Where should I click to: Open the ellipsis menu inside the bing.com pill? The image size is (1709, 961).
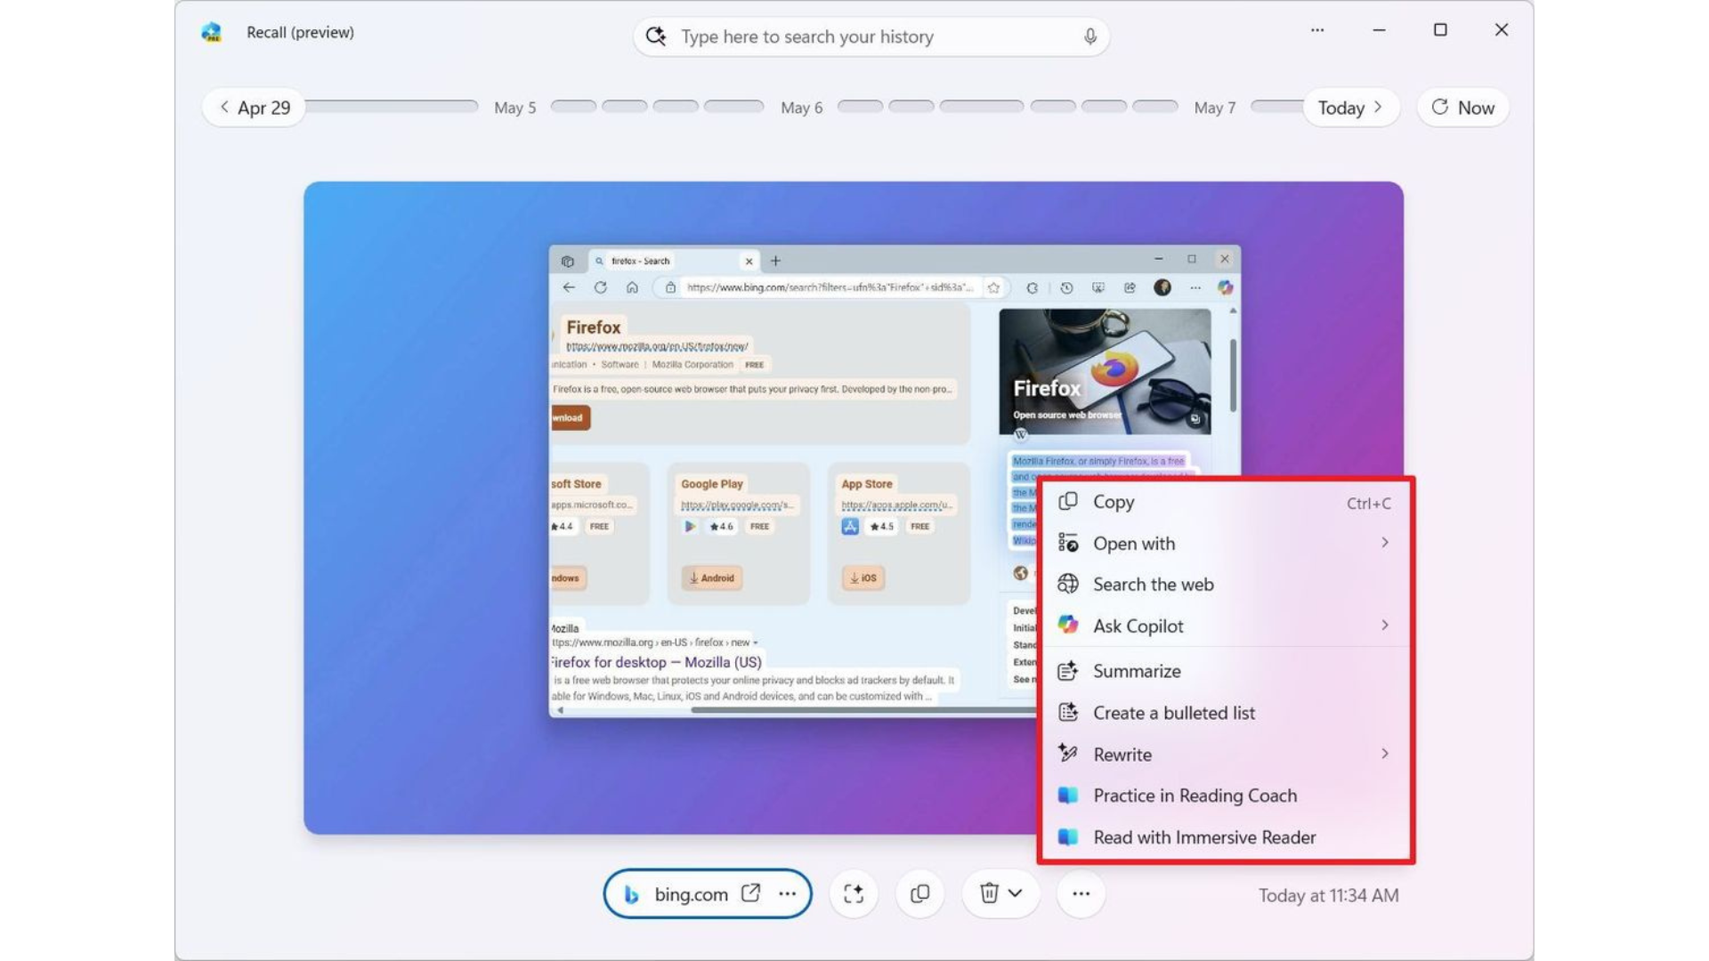point(788,893)
